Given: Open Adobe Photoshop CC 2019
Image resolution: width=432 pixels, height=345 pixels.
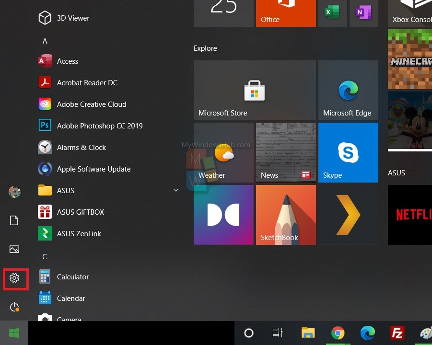Looking at the screenshot, I should click(109, 126).
